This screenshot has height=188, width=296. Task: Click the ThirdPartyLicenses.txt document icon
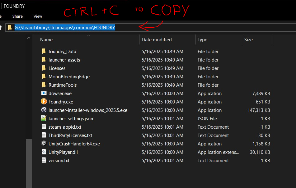44,135
